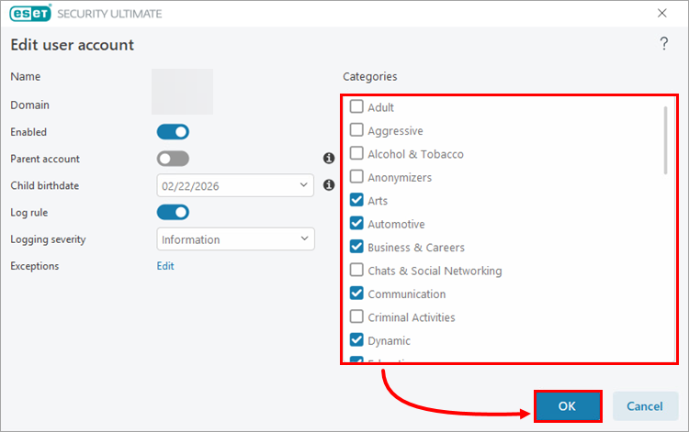Disable the Log rule switch
Viewport: 689px width, 432px height.
point(173,212)
